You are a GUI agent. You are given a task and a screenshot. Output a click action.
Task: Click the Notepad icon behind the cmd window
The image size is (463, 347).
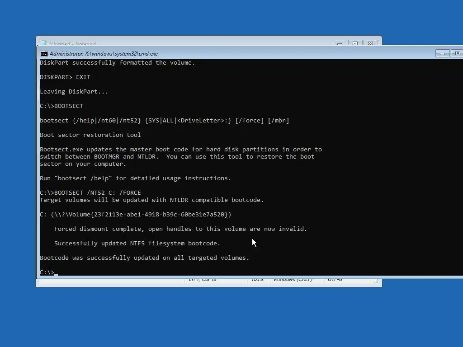tap(44, 43)
